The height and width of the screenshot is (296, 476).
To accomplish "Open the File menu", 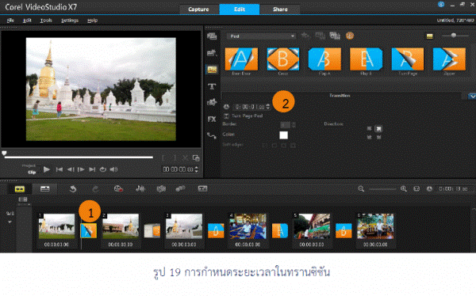I will click(10, 21).
